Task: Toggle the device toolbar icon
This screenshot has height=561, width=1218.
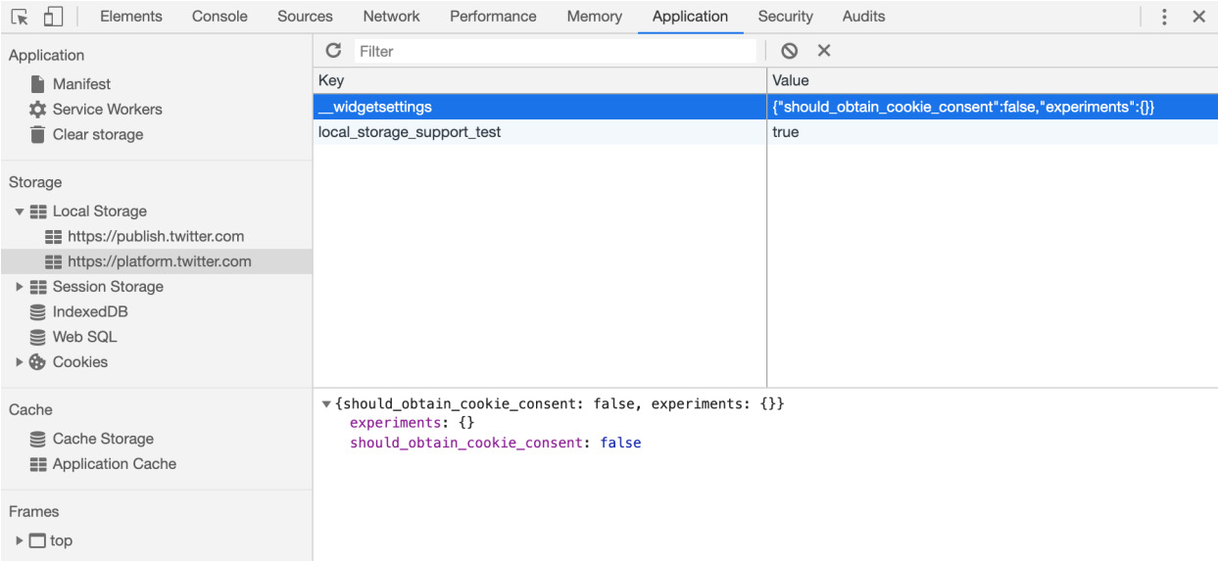Action: [53, 17]
